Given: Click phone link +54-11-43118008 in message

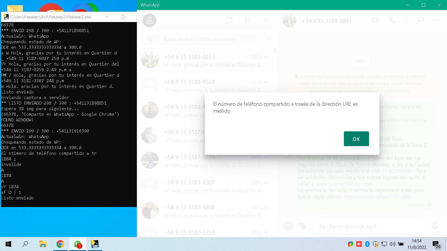Looking at the screenshot, I should point(391,171).
